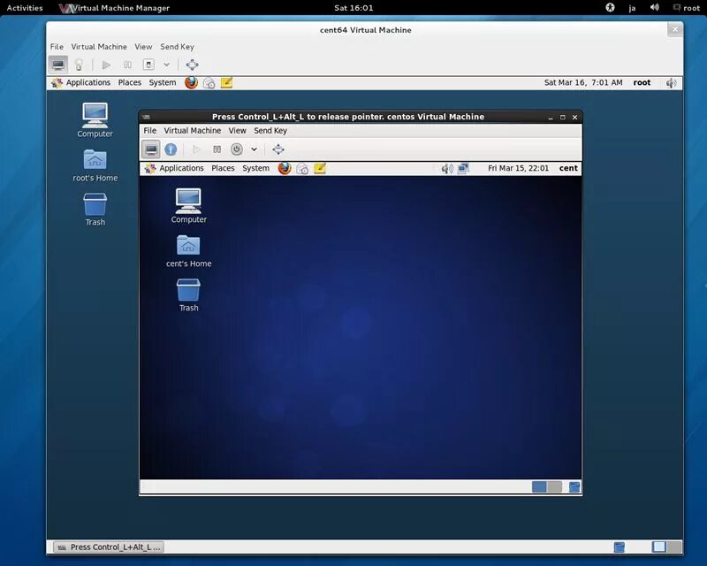
Task: Launch Firefox from cent64 guest panel
Action: (191, 82)
